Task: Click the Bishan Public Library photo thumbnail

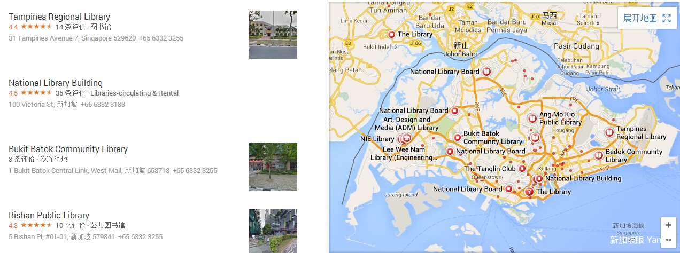Action: coord(273,231)
